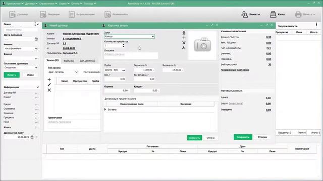
Task: Click the ellipsis next to Проценты in Информация
Action: [x=37, y=118]
